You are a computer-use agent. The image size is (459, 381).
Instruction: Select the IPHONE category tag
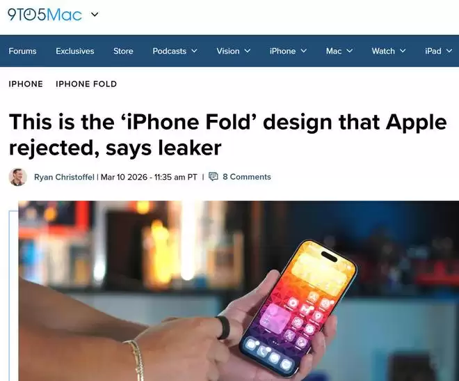(26, 84)
